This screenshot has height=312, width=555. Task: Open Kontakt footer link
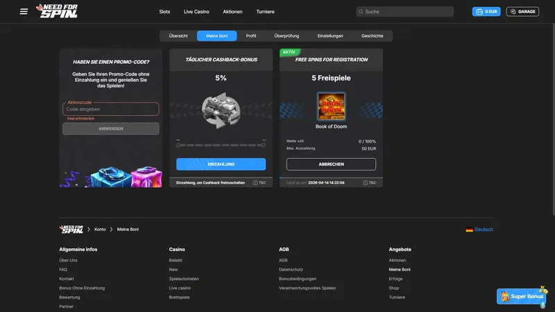(x=67, y=279)
